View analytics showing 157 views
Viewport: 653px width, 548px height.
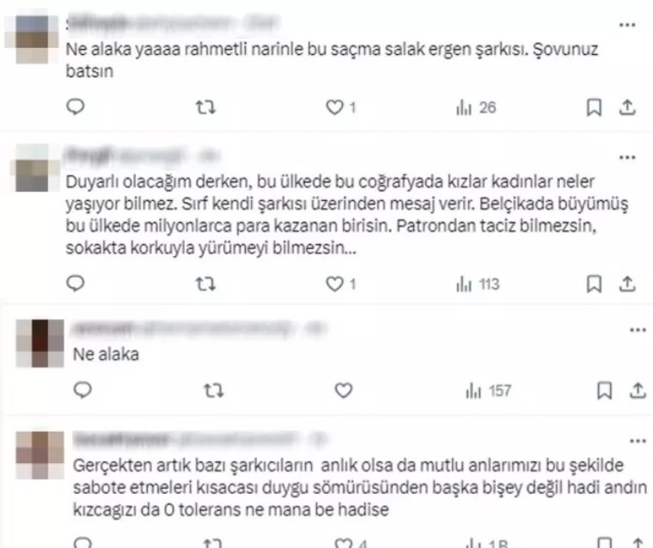488,391
